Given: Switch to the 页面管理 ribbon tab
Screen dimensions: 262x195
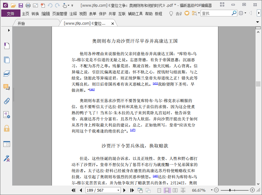Looking at the screenshot, I should 60,14.
